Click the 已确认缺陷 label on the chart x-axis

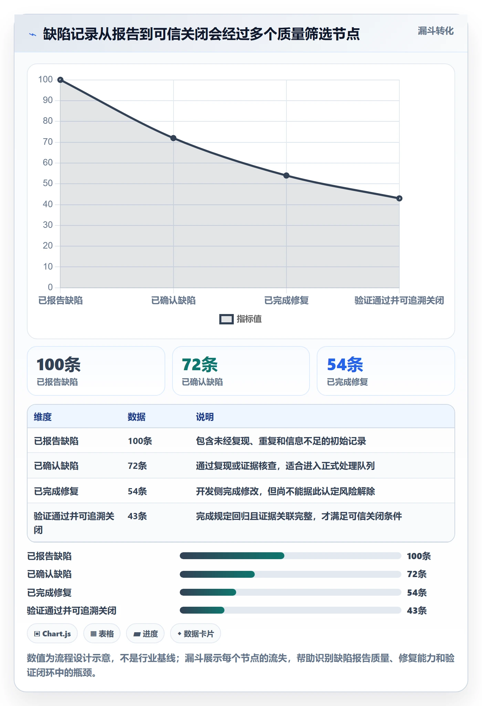click(174, 301)
